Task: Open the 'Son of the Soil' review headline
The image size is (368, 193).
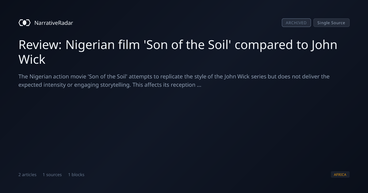Action: [x=178, y=52]
